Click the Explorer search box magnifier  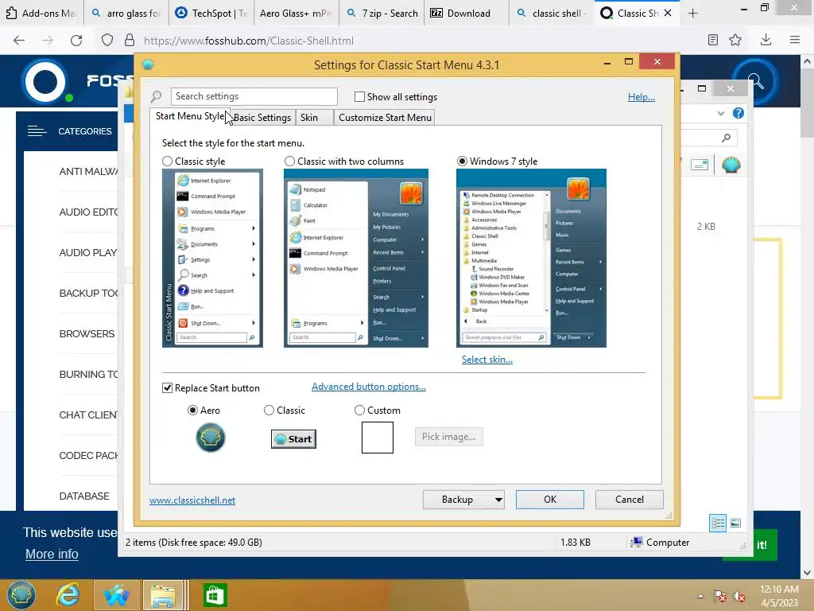pos(727,138)
